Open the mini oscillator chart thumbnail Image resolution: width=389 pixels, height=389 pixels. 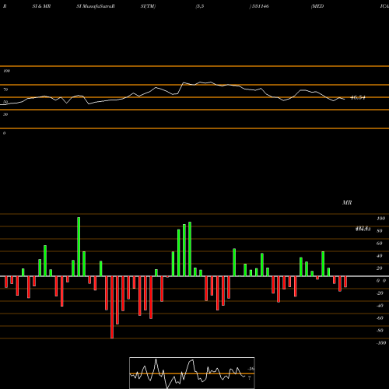pos(192,373)
